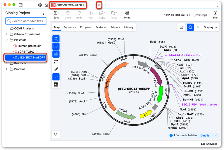This screenshot has width=224, height=150.
Task: Toggle show enzymes SalI icon
Action: 56,39
